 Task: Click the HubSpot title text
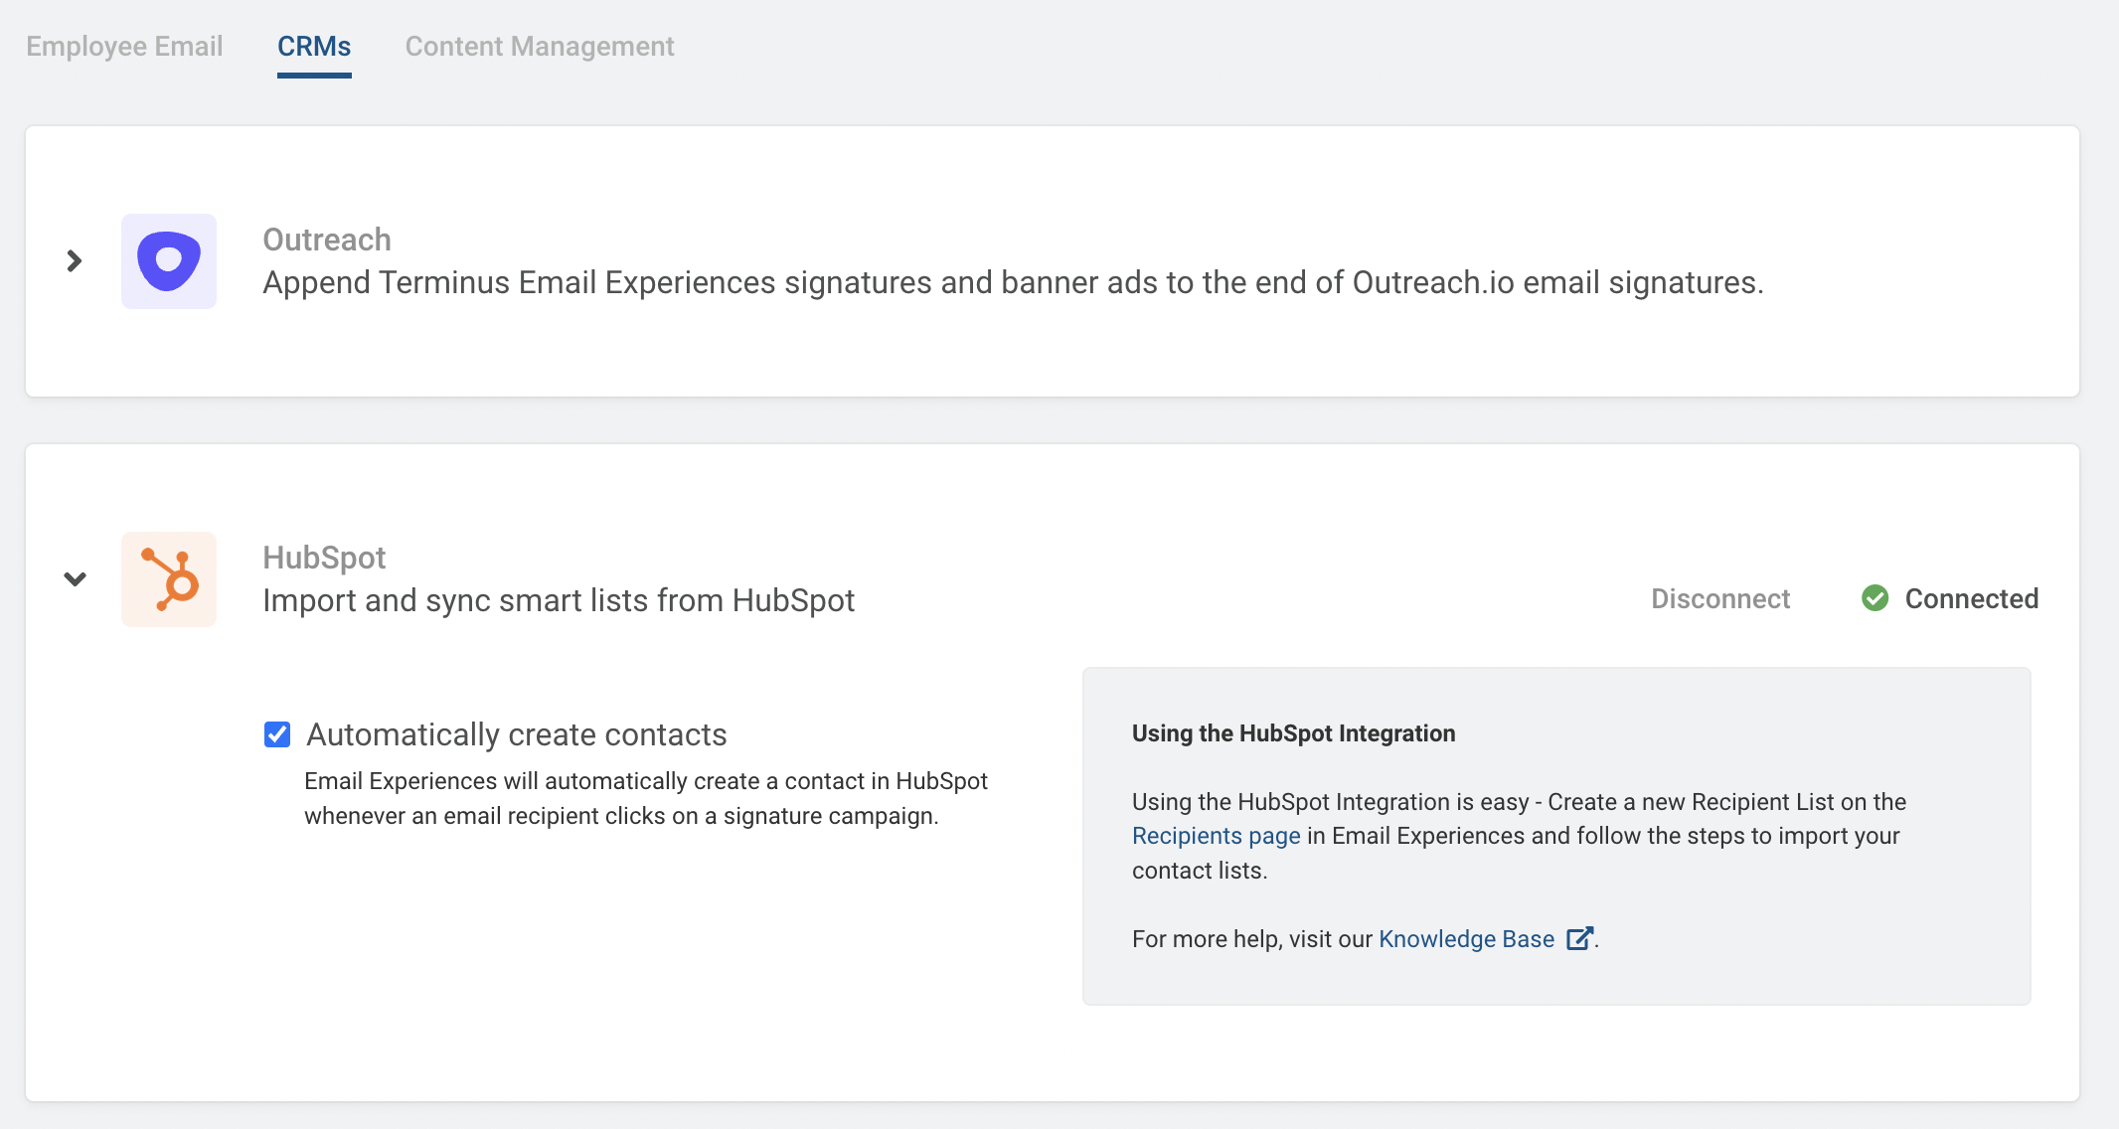[324, 558]
